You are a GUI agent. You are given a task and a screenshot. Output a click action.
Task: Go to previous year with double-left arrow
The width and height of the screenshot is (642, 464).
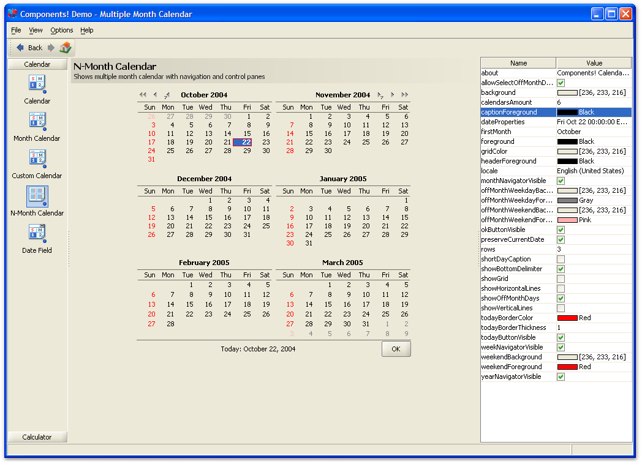coord(143,95)
